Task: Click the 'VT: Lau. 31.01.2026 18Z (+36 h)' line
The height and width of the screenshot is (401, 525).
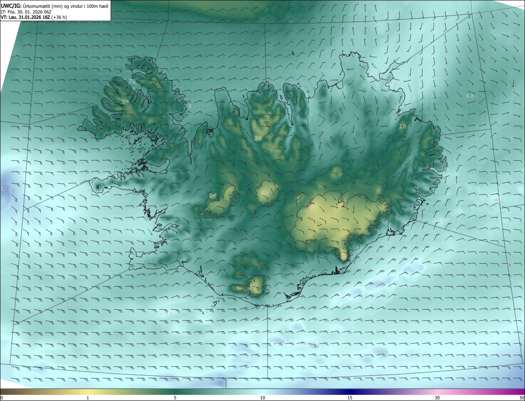Action: (x=34, y=17)
